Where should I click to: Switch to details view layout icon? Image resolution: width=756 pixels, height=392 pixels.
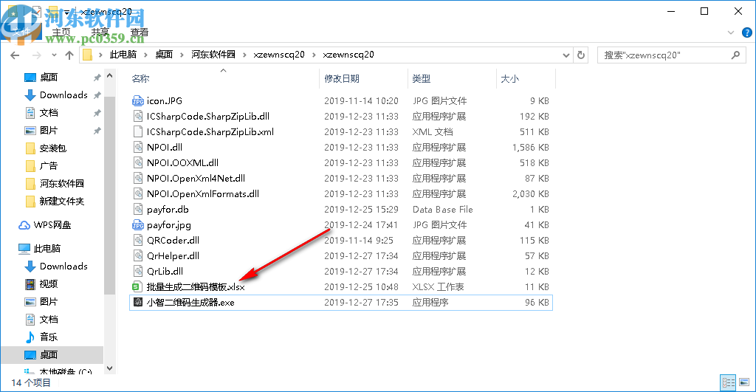(728, 383)
